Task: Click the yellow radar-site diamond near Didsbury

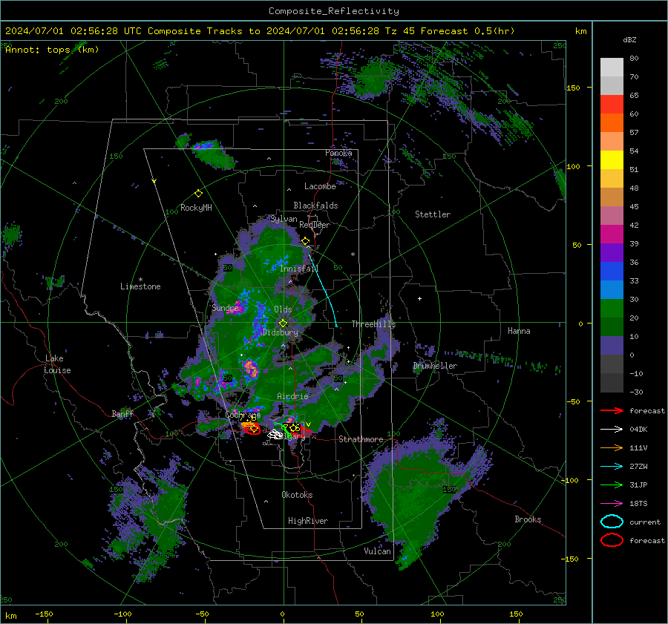Action: tap(283, 324)
